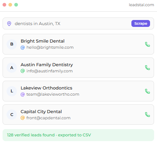This screenshot has width=157, height=144.
Task: Open team@lakeviewortho.com email address
Action: (53, 94)
